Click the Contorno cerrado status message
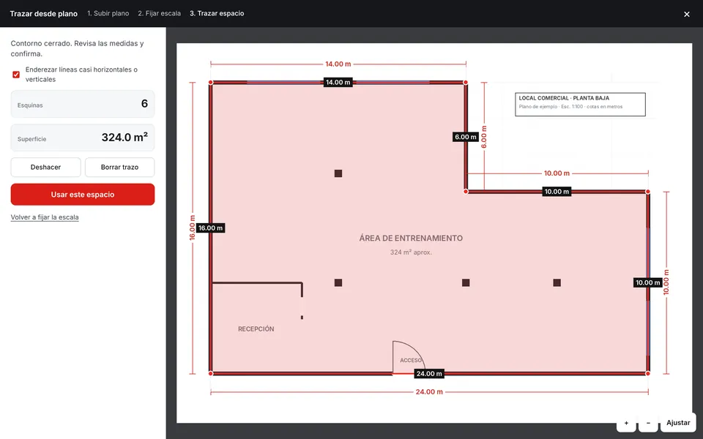This screenshot has height=439, width=703. tap(77, 48)
